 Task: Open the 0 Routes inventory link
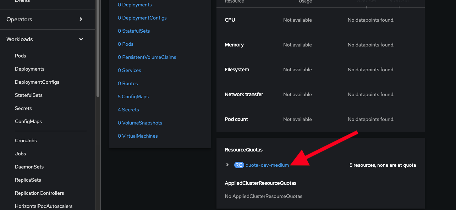click(x=128, y=83)
